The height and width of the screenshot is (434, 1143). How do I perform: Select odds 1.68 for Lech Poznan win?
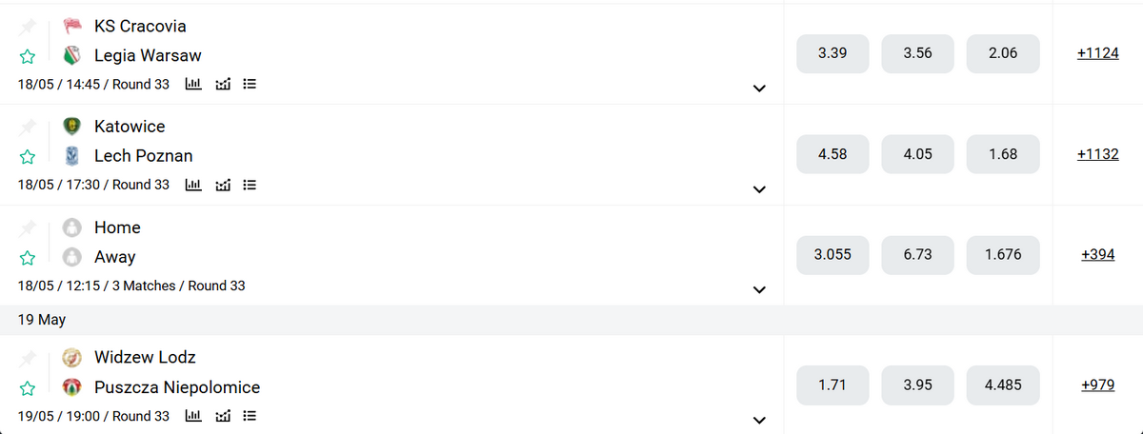pos(1003,154)
